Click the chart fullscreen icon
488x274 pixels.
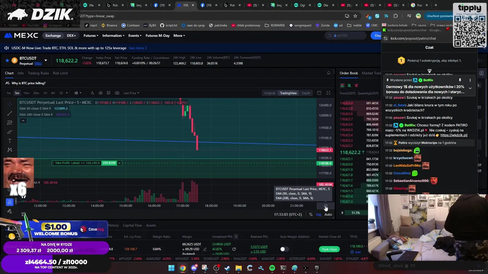click(328, 93)
